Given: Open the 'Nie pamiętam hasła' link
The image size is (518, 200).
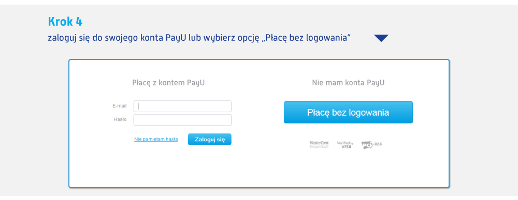Looking at the screenshot, I should [x=156, y=140].
